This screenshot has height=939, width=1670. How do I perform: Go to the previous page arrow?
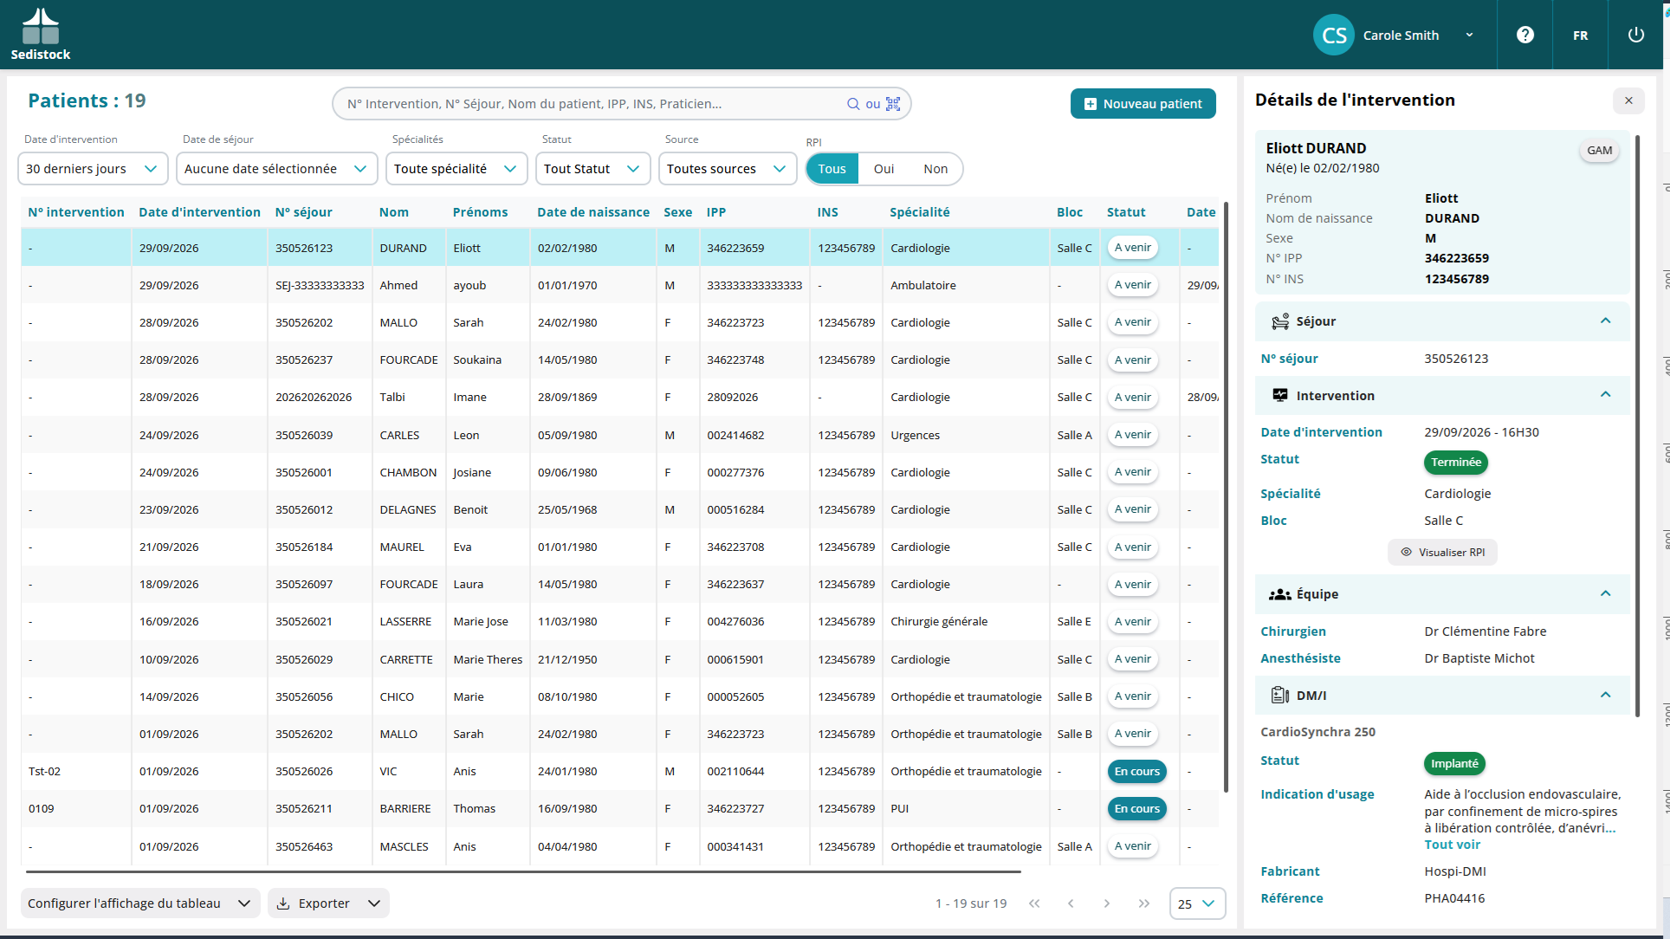click(1071, 903)
